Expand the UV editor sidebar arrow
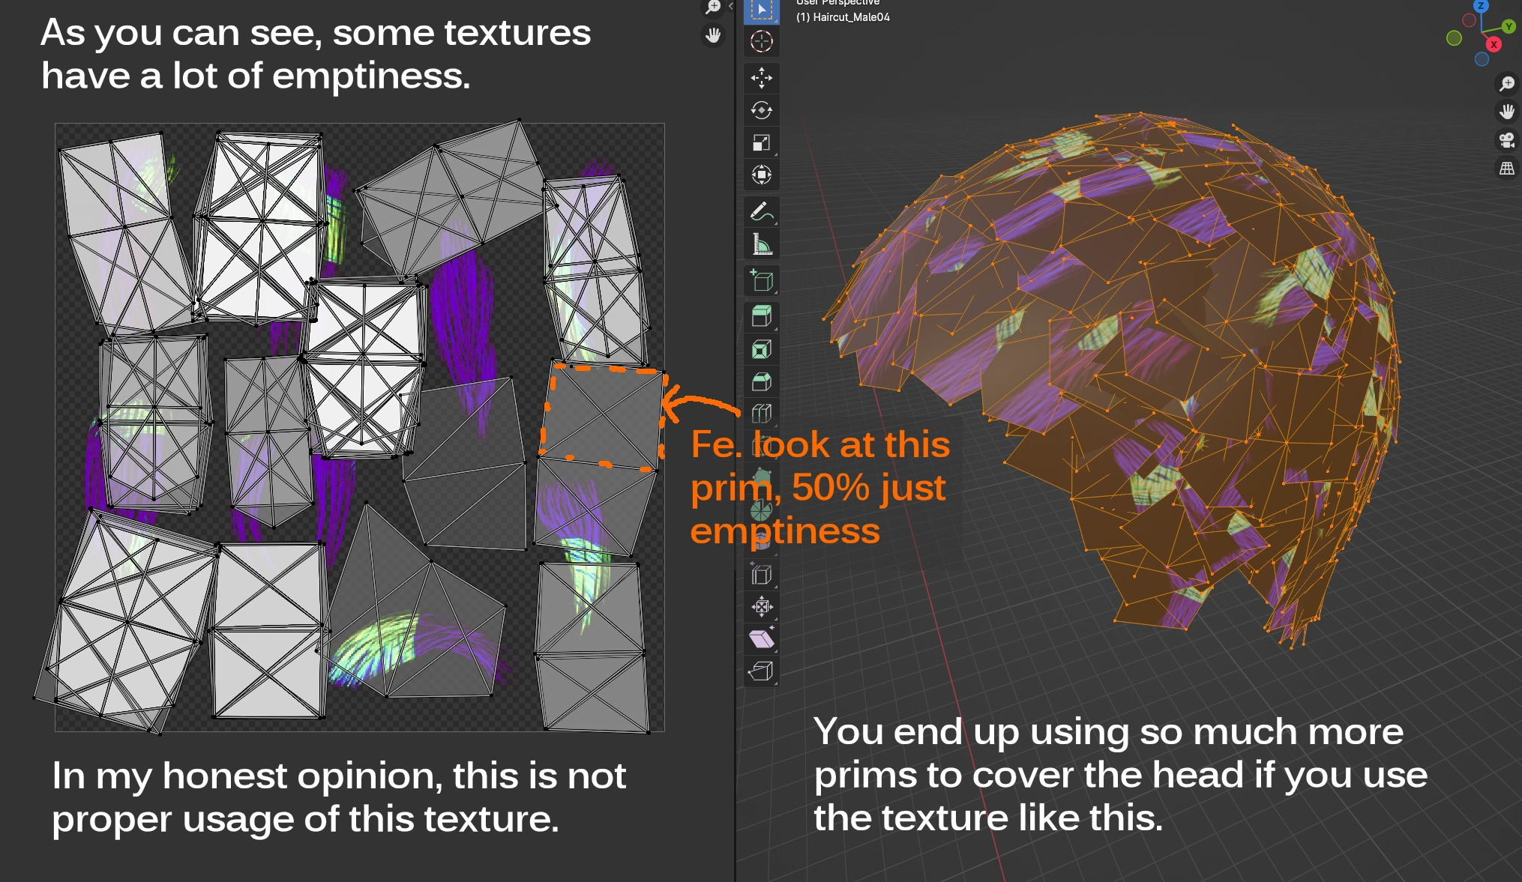The height and width of the screenshot is (882, 1522). (730, 6)
